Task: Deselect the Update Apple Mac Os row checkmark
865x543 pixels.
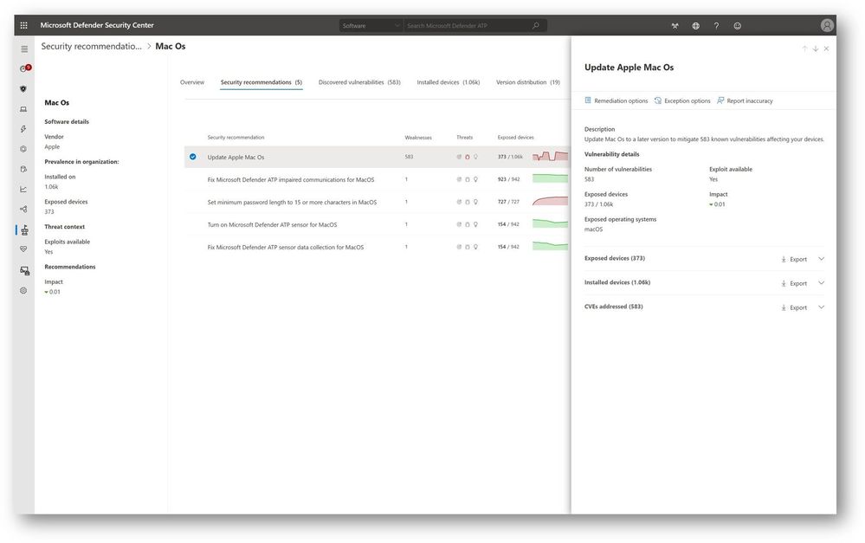Action: click(192, 157)
